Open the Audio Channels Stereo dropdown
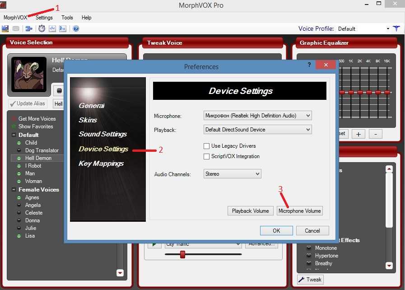405x290 pixels. point(232,174)
